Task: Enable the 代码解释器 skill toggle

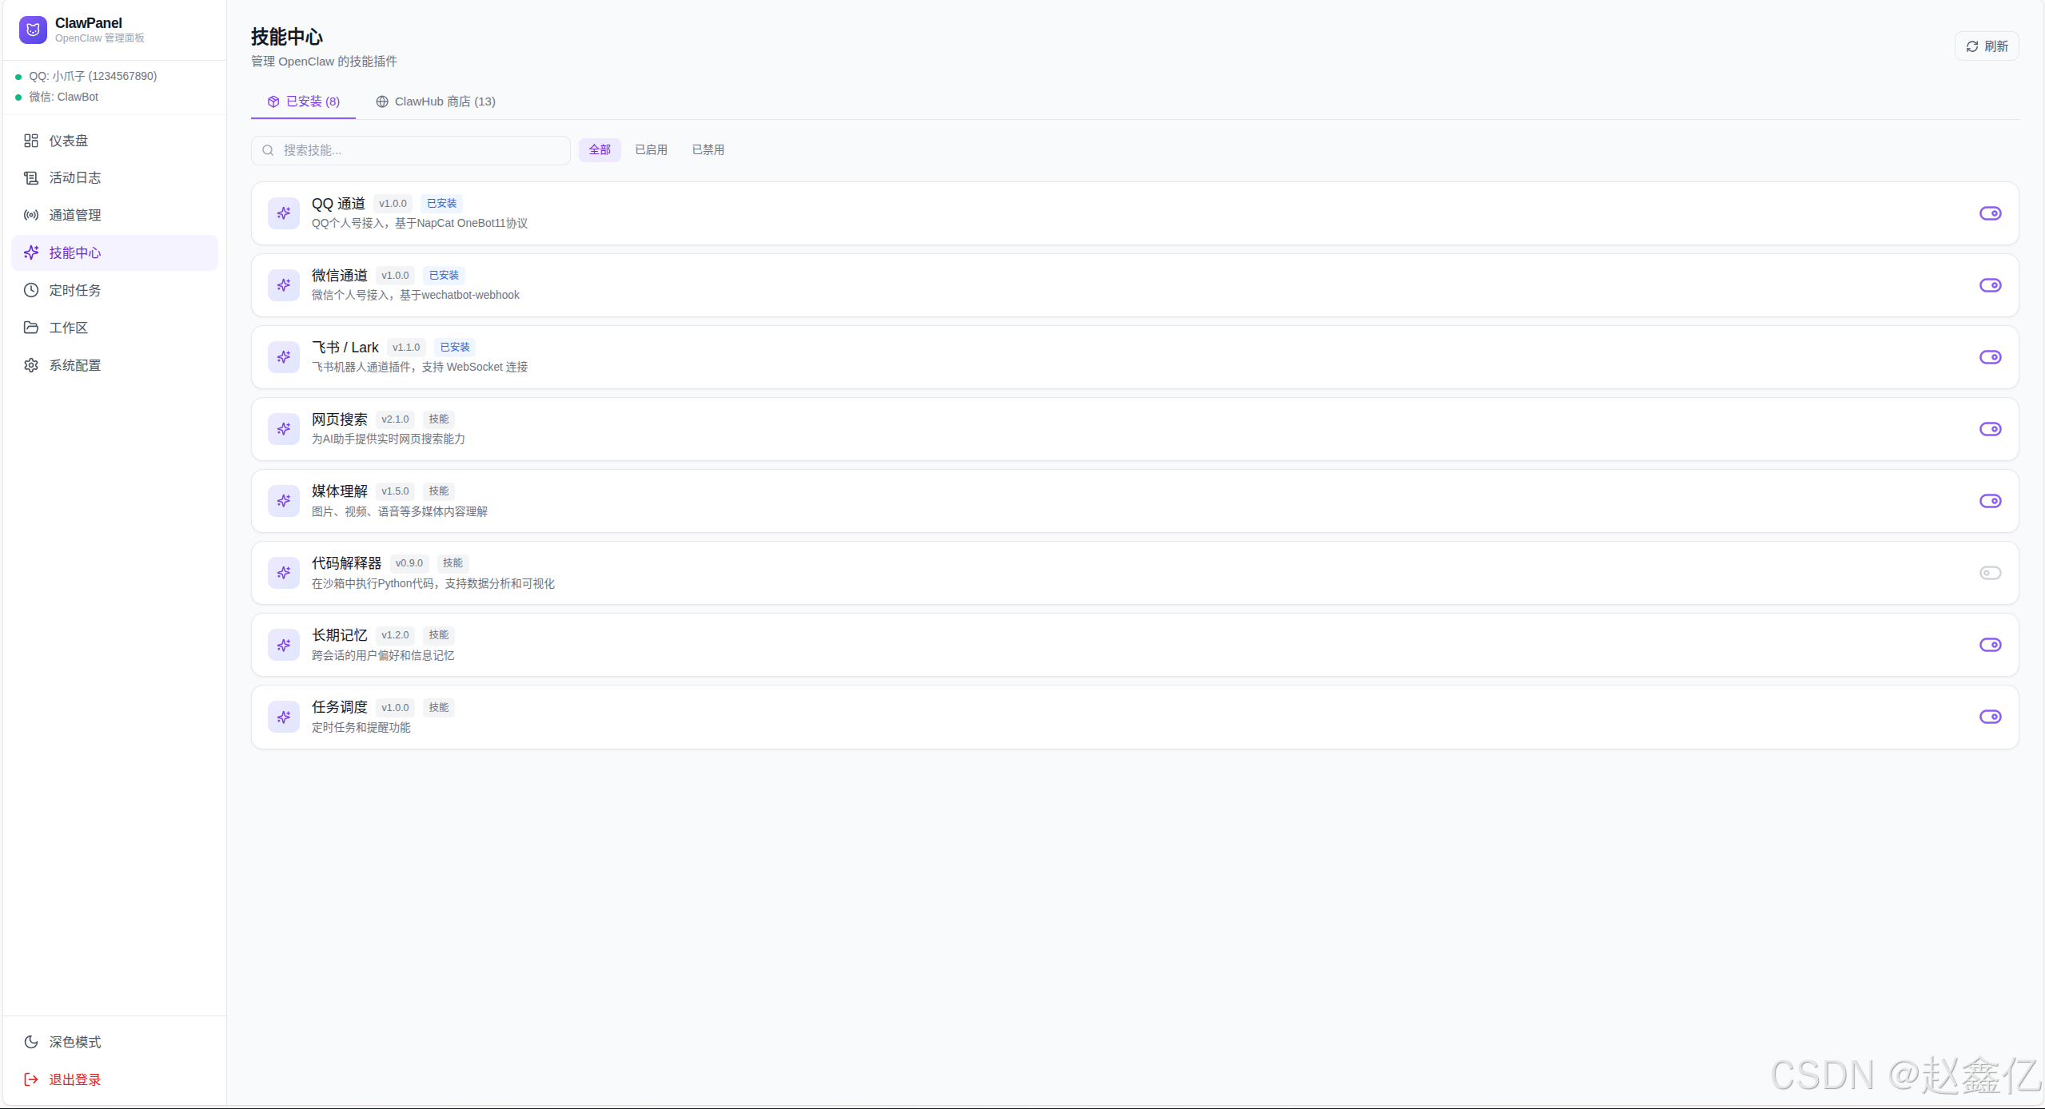Action: click(1990, 573)
